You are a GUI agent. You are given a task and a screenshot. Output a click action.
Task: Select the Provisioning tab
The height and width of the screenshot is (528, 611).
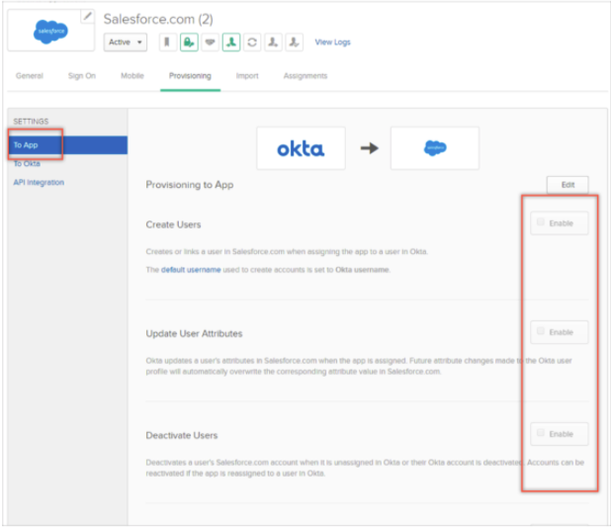coord(190,76)
